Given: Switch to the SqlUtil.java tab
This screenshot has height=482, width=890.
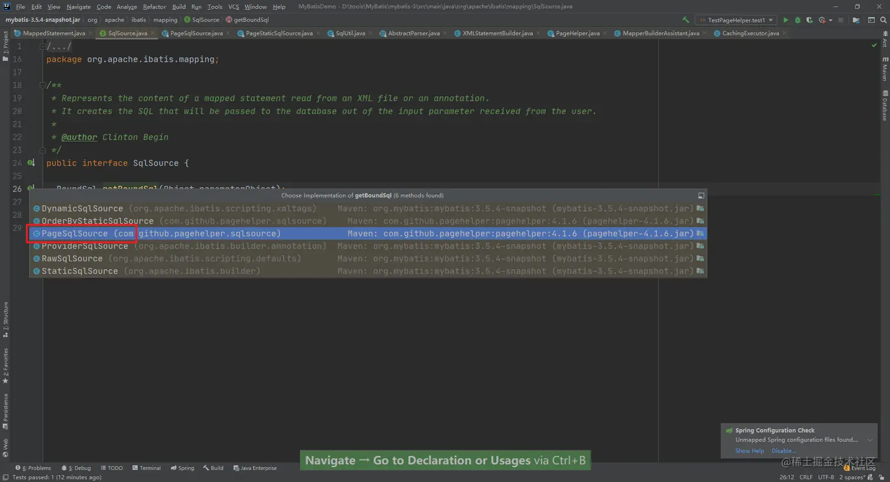Looking at the screenshot, I should click(x=350, y=33).
